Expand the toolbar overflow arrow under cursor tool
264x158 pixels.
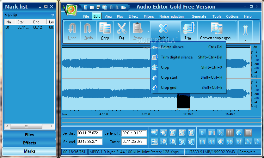245,41
